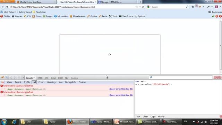The image size is (222, 125).
Task: Open the Jquery Visual Studio taskbar window
Action: [x=101, y=122]
